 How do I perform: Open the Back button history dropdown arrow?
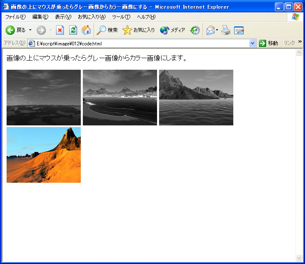tap(30, 30)
